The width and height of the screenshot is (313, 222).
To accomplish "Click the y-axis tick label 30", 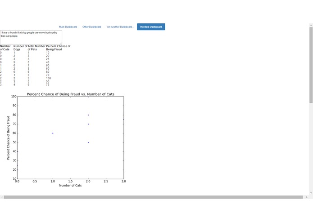I will [14, 161].
